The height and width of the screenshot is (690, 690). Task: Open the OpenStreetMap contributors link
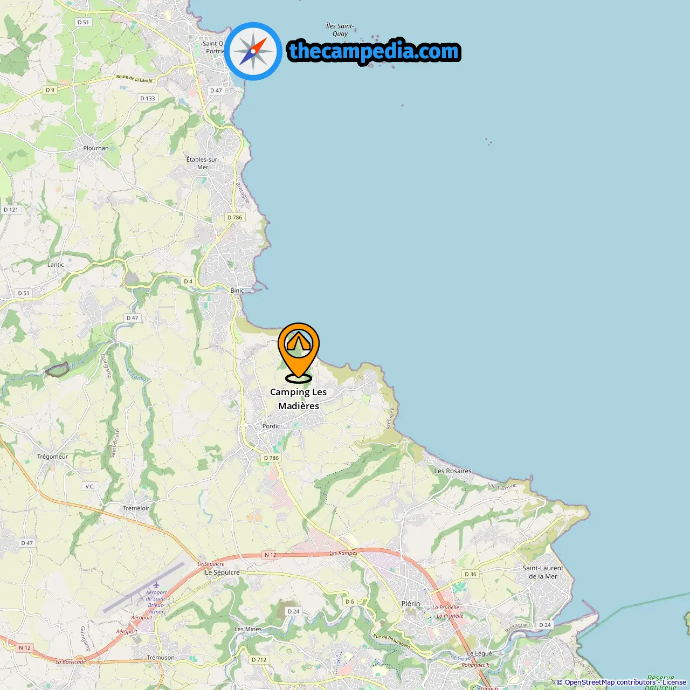click(x=610, y=682)
